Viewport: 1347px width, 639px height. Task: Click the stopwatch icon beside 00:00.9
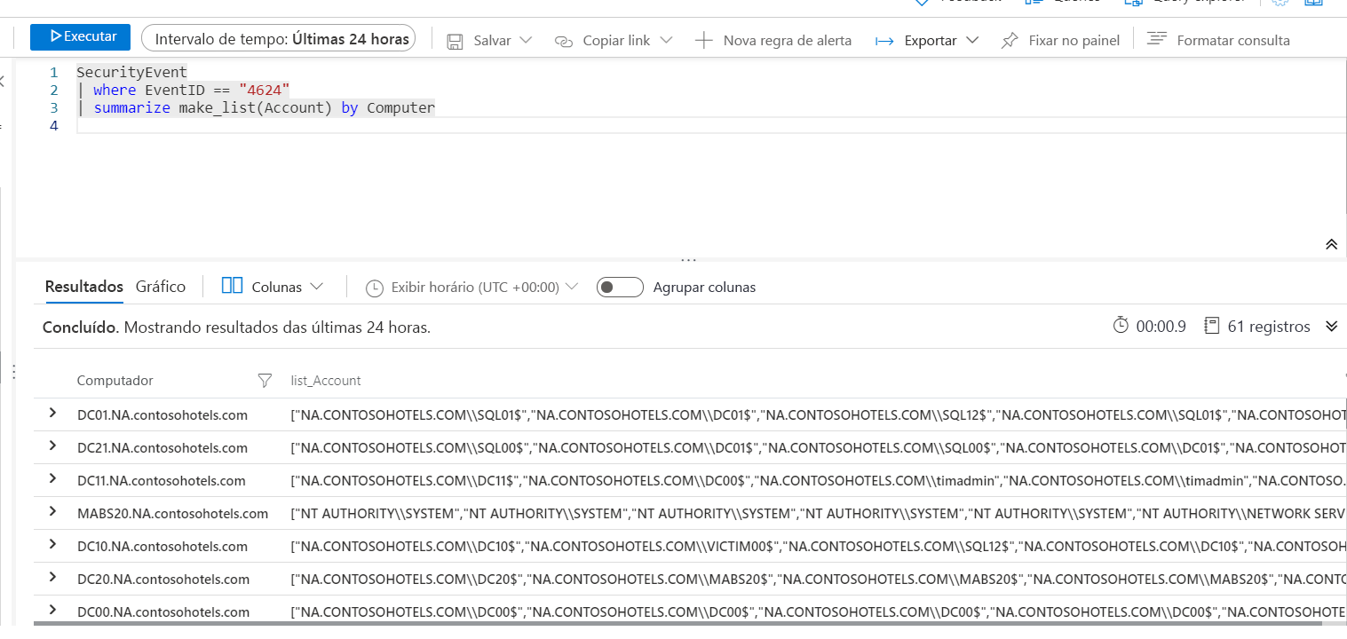(1121, 326)
